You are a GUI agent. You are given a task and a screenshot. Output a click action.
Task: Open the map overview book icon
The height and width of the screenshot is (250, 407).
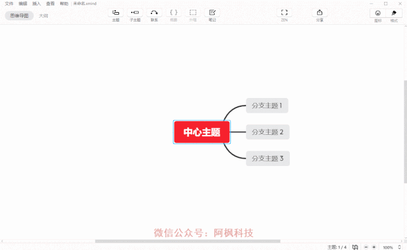[x=355, y=247]
